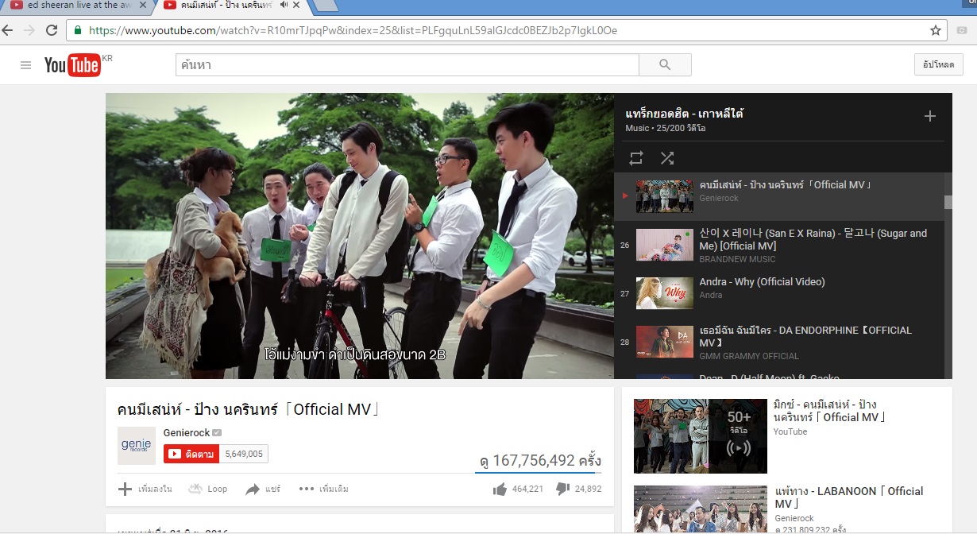Click the เพิ่มลงใน add-to button
This screenshot has width=977, height=534.
(x=145, y=489)
